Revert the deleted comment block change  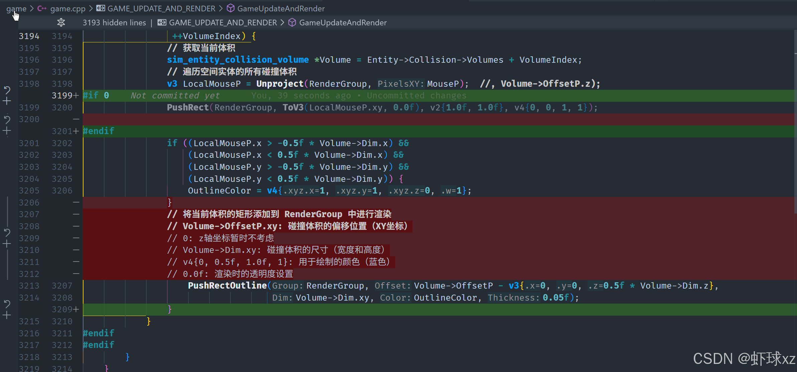point(7,232)
